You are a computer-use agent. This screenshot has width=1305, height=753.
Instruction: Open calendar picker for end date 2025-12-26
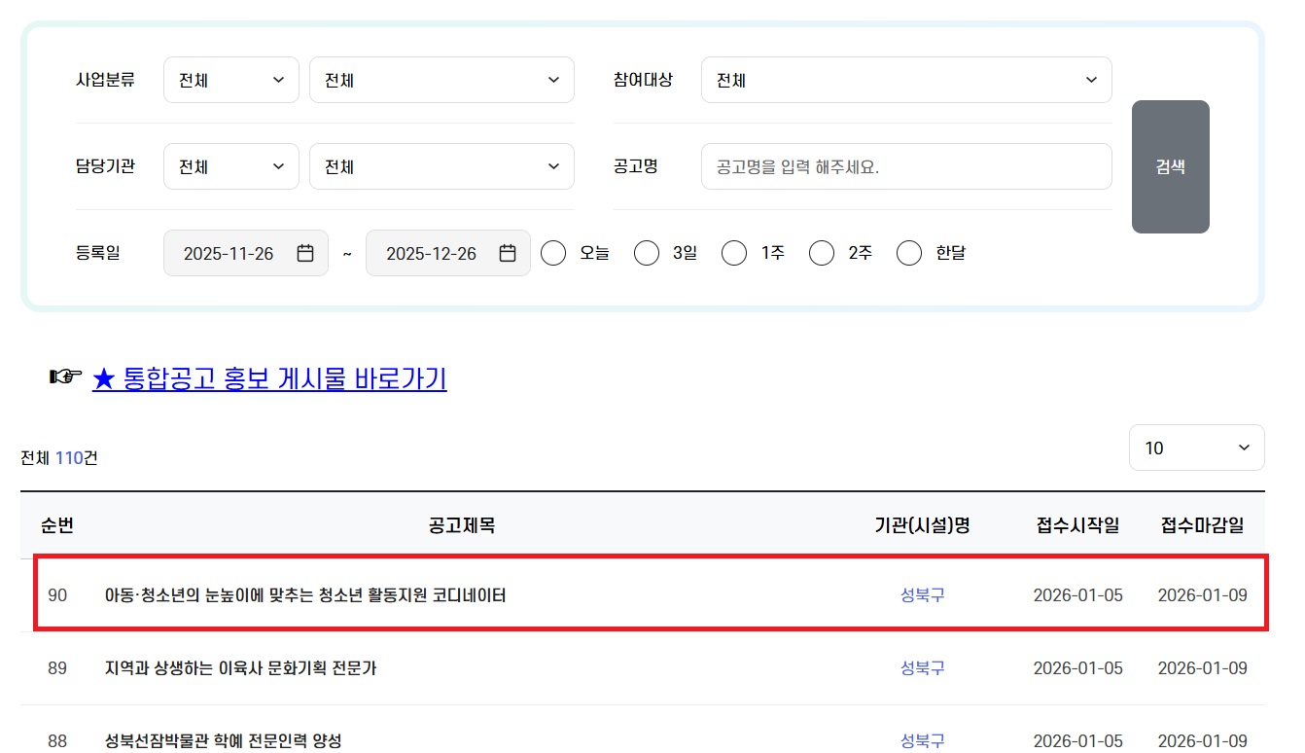[x=507, y=254]
